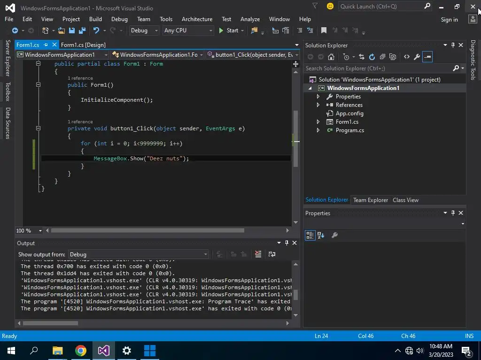This screenshot has width=481, height=360.
Task: Click Sync with Active Document icon
Action: coord(362,57)
